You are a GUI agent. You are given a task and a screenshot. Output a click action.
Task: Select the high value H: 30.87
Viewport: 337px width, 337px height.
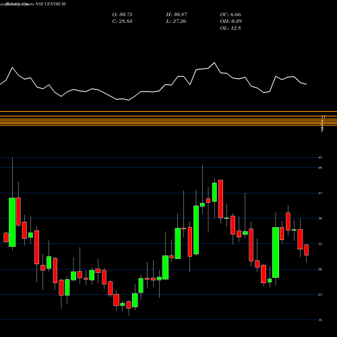[x=177, y=15]
